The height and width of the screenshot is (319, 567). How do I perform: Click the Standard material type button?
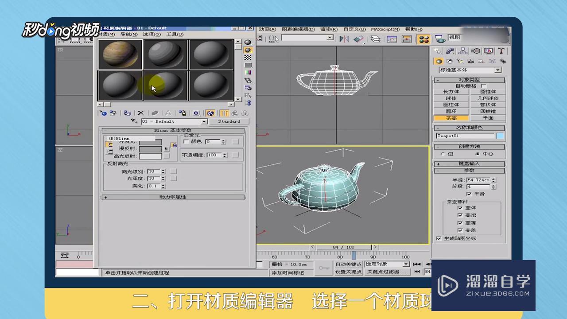point(229,121)
